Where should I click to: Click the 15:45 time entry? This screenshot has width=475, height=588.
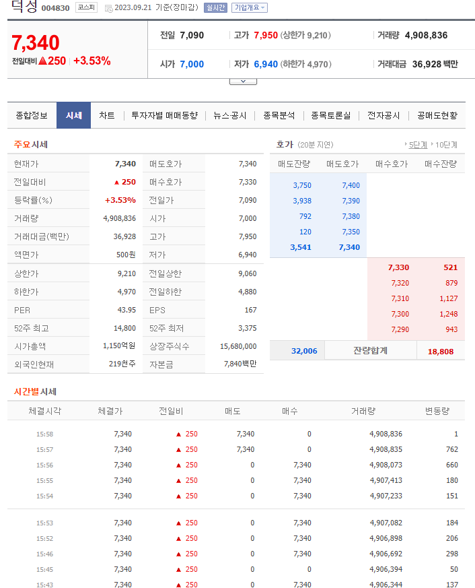click(44, 570)
